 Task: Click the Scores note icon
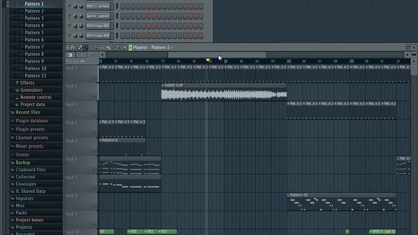[12, 155]
